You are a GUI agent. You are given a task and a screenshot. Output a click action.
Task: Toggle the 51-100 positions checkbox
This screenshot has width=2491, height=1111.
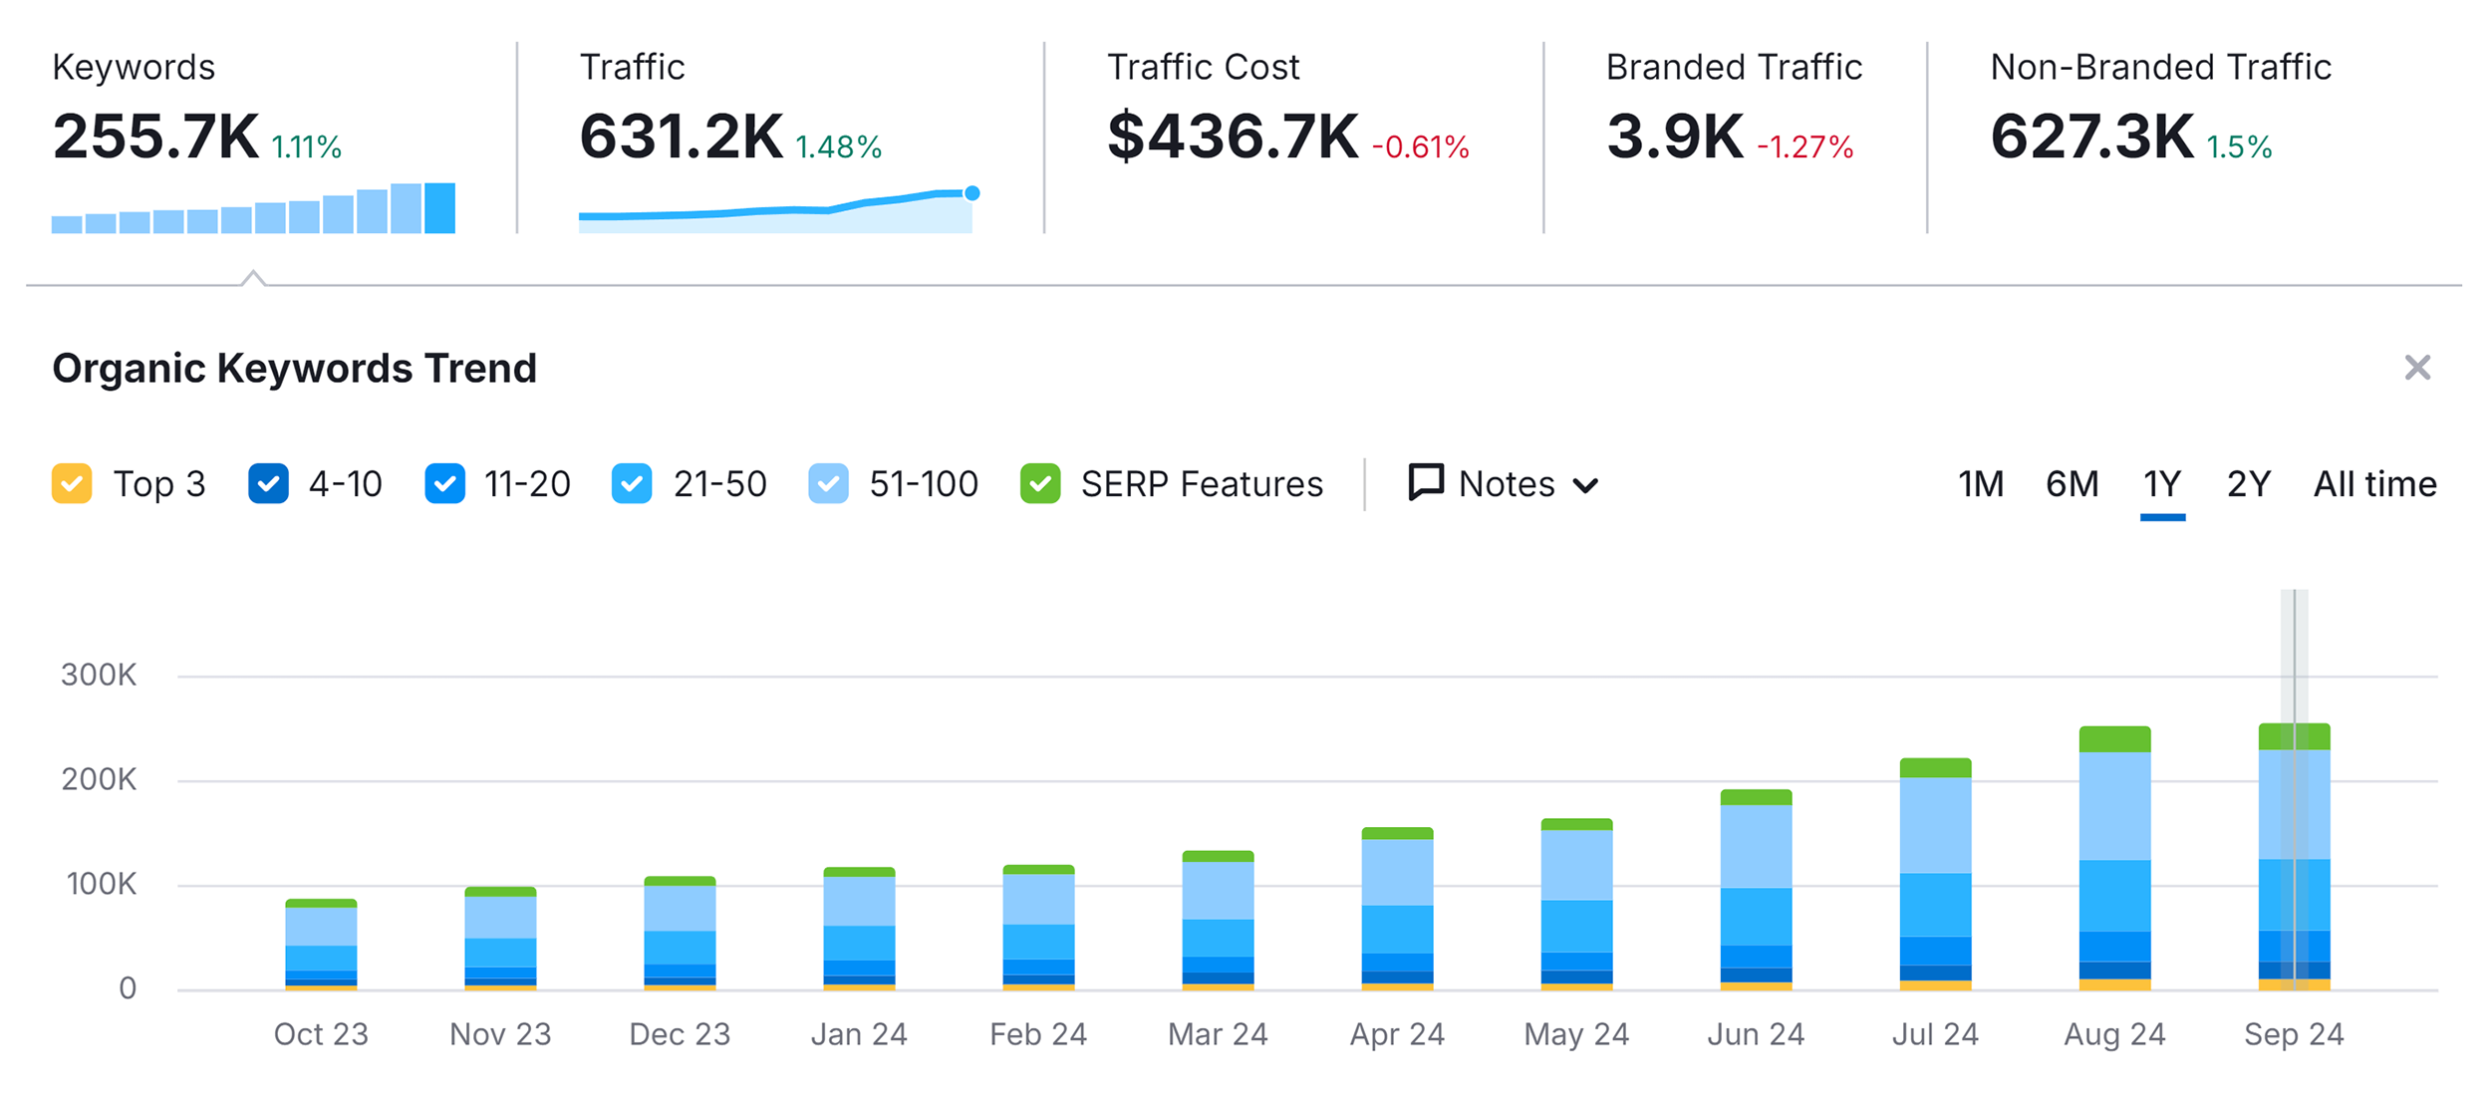(x=828, y=484)
